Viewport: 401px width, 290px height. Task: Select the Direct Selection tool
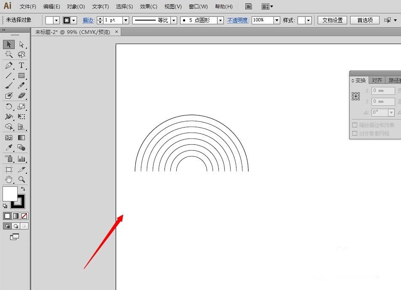point(21,44)
